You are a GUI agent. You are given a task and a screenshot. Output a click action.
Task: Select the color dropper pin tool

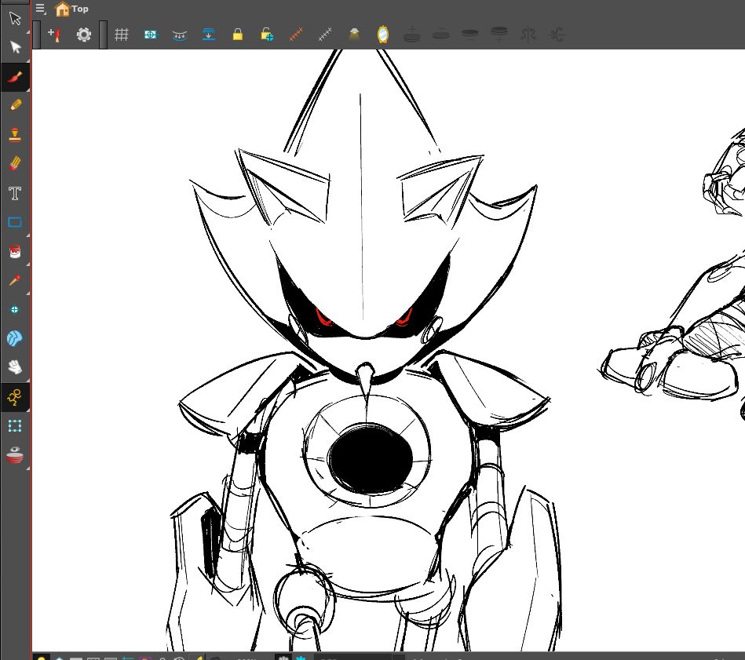[15, 281]
